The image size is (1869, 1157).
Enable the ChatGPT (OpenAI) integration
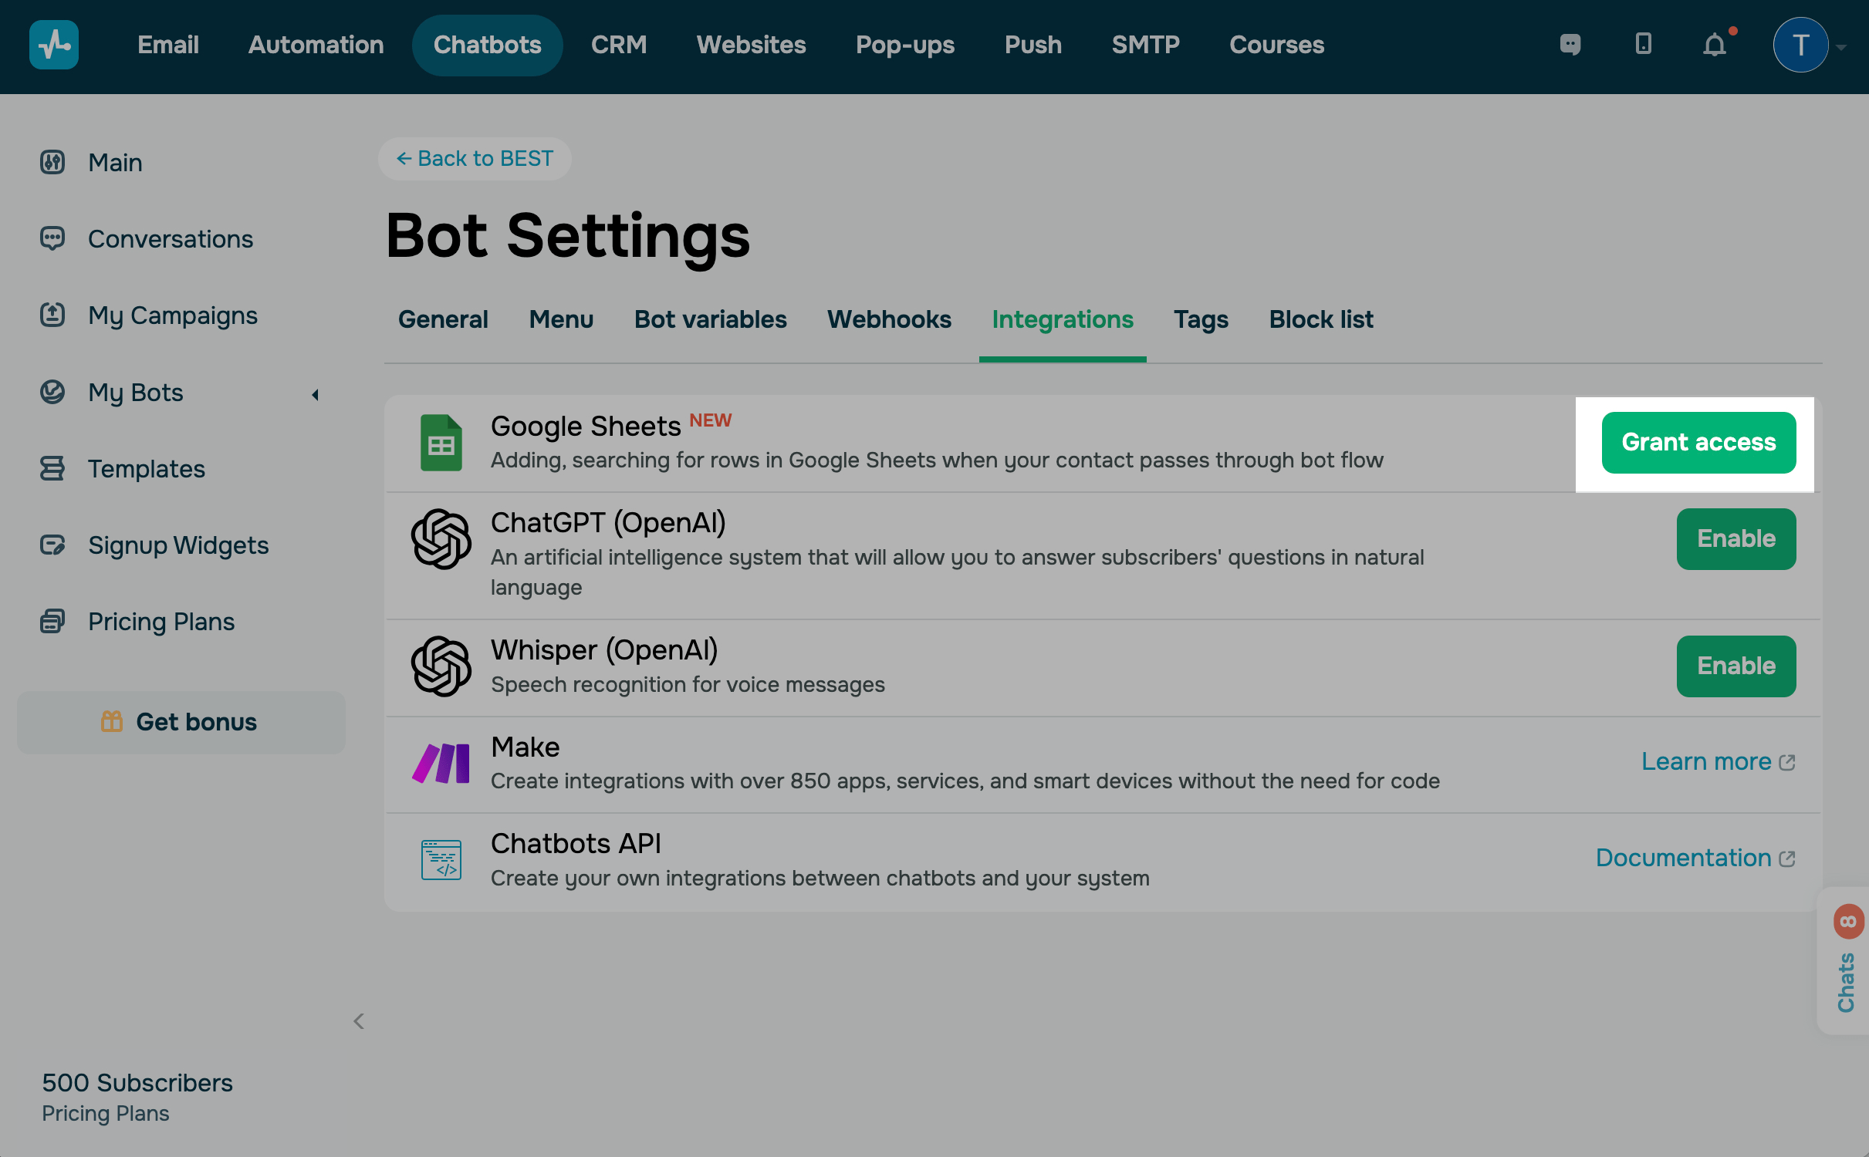[1735, 538]
